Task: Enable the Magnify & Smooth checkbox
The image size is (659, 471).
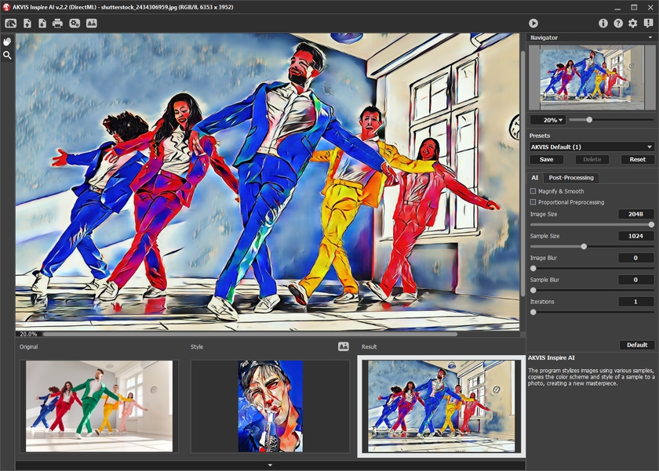Action: pos(533,191)
